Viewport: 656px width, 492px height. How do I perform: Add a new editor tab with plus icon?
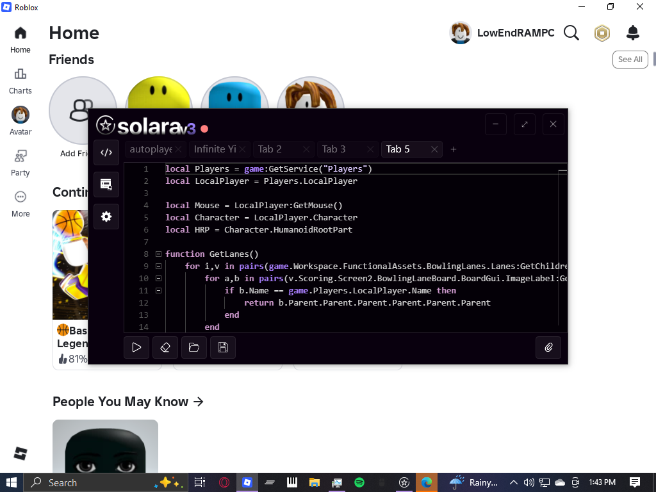(x=454, y=149)
